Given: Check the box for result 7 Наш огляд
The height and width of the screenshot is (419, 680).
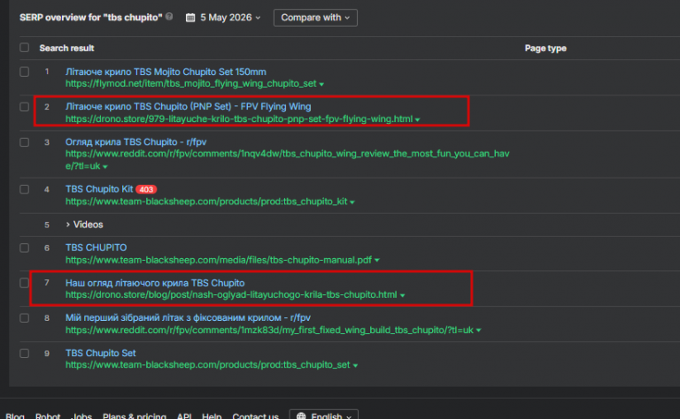Looking at the screenshot, I should (24, 283).
